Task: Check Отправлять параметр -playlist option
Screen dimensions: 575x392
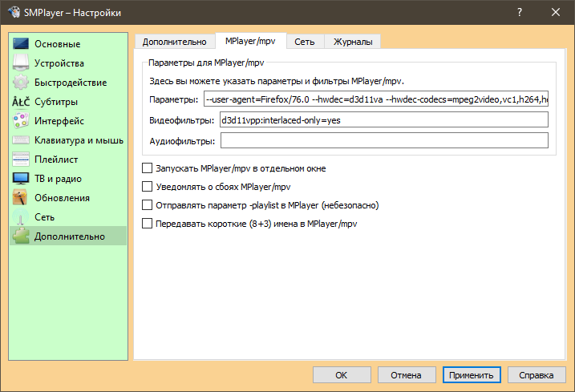Action: (x=147, y=205)
